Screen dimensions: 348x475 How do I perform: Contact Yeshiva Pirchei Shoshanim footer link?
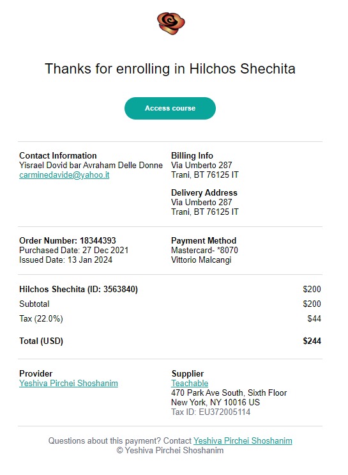pyautogui.click(x=243, y=440)
